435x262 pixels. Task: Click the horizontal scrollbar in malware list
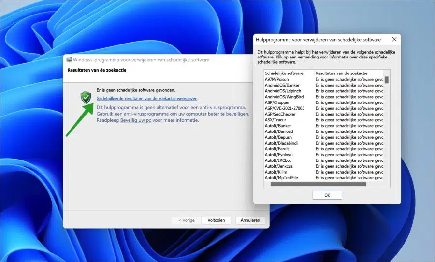click(318, 184)
